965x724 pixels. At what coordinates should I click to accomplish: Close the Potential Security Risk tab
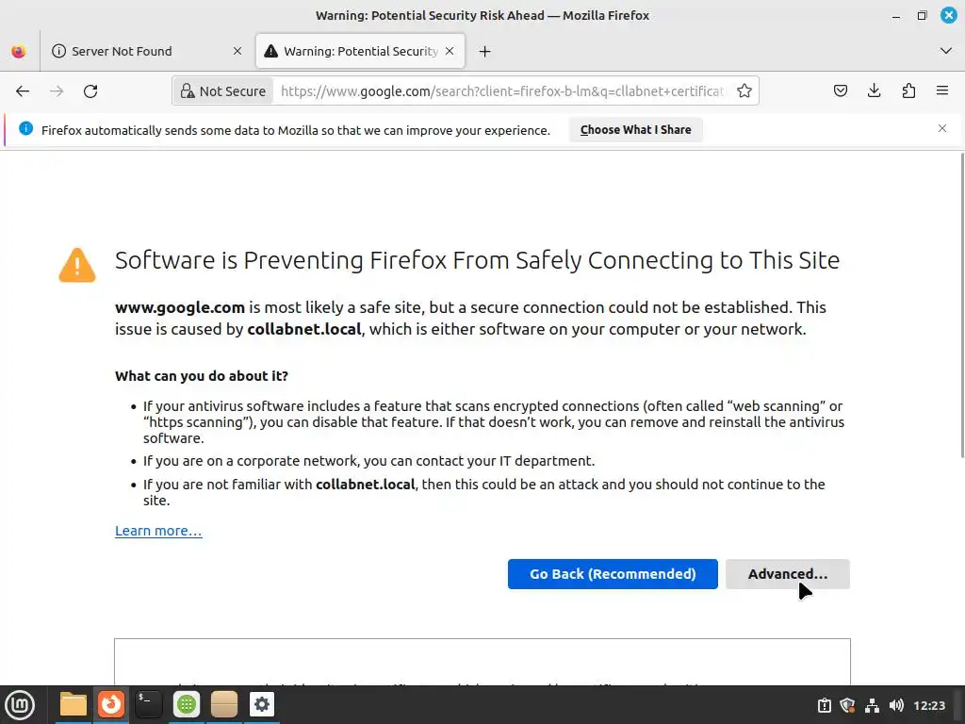[450, 51]
